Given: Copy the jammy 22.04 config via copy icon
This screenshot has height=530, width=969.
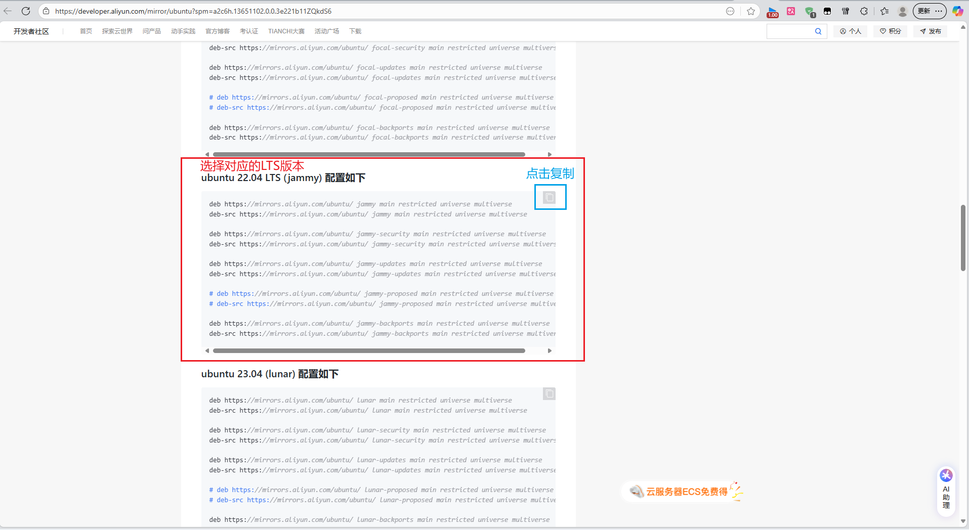Looking at the screenshot, I should coord(550,197).
